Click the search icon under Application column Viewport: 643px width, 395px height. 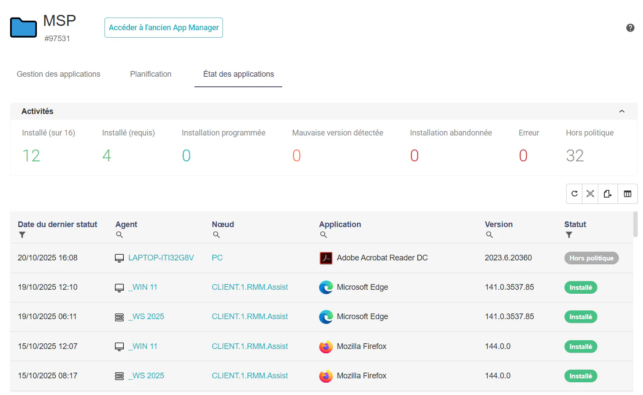pyautogui.click(x=323, y=235)
